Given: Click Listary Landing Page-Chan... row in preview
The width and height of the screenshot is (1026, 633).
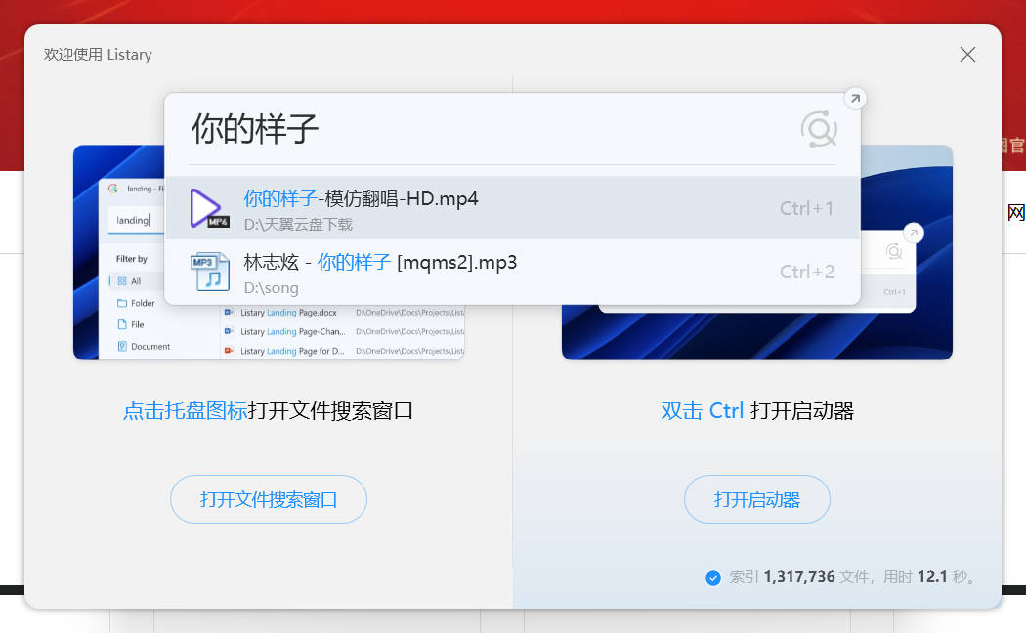Looking at the screenshot, I should tap(344, 331).
